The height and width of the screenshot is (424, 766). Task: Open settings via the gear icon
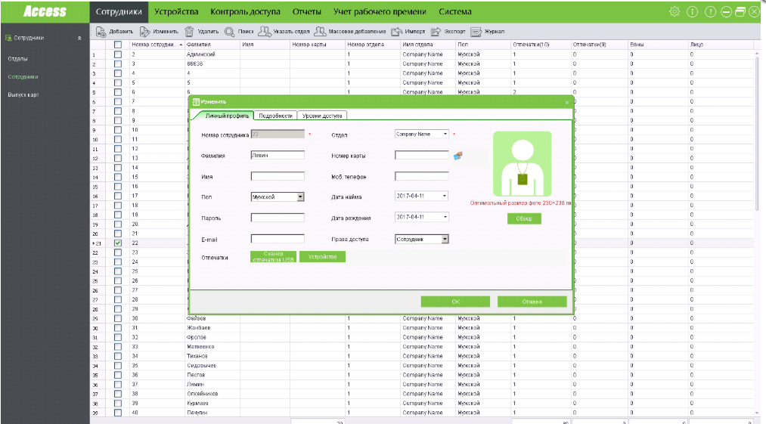click(675, 12)
